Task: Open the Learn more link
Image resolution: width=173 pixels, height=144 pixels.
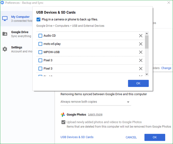Action: click(x=95, y=114)
